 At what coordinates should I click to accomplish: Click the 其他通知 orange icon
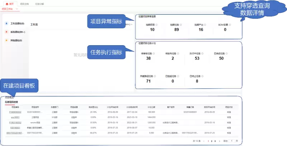[6, 40]
